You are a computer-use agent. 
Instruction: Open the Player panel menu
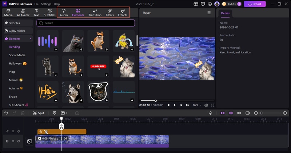tap(209, 13)
